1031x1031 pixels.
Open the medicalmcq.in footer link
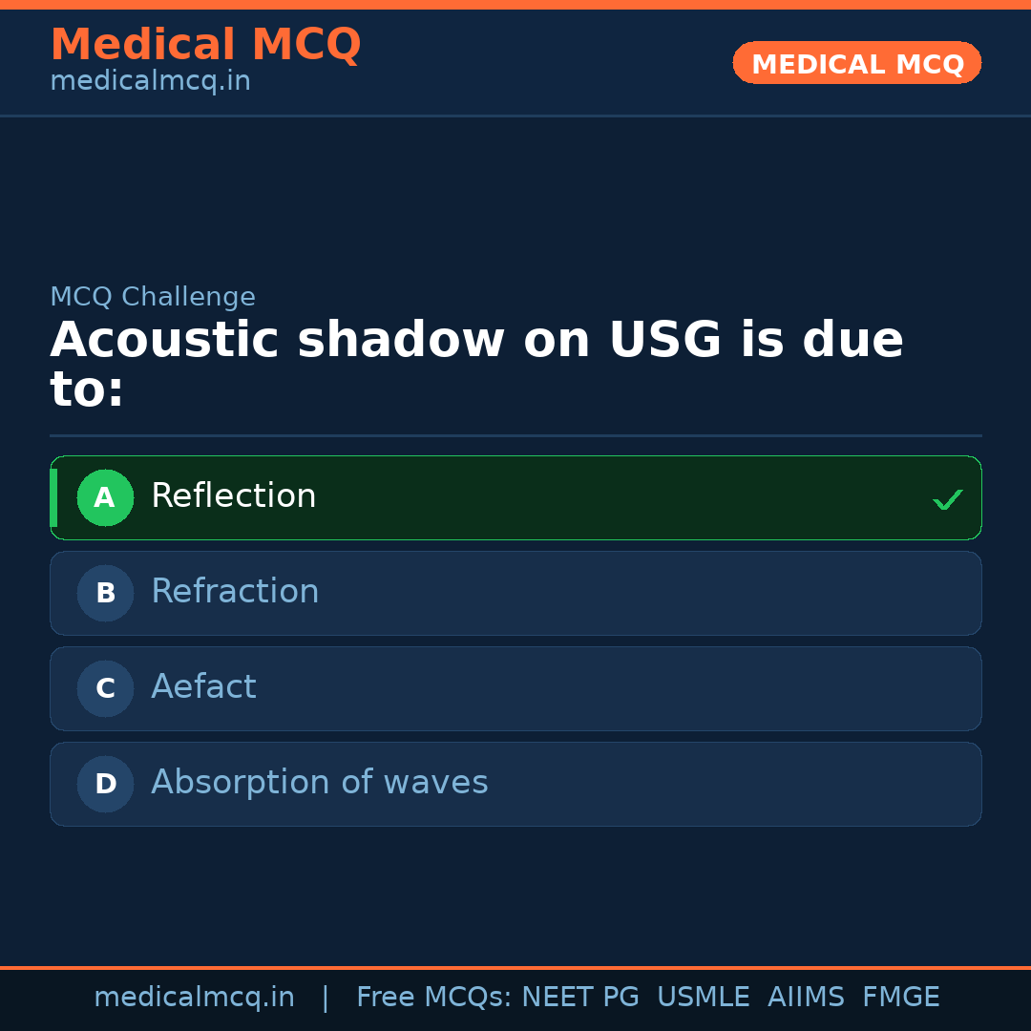(x=195, y=997)
